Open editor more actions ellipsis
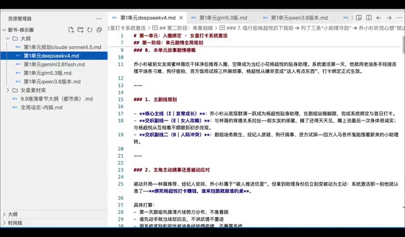The image size is (405, 237). point(399,18)
